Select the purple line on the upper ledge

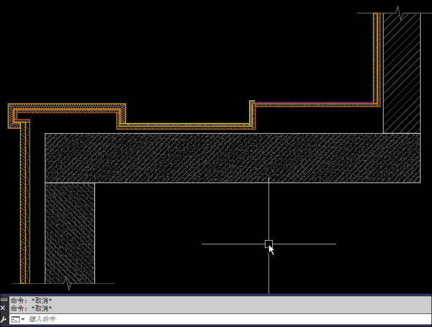pos(312,103)
